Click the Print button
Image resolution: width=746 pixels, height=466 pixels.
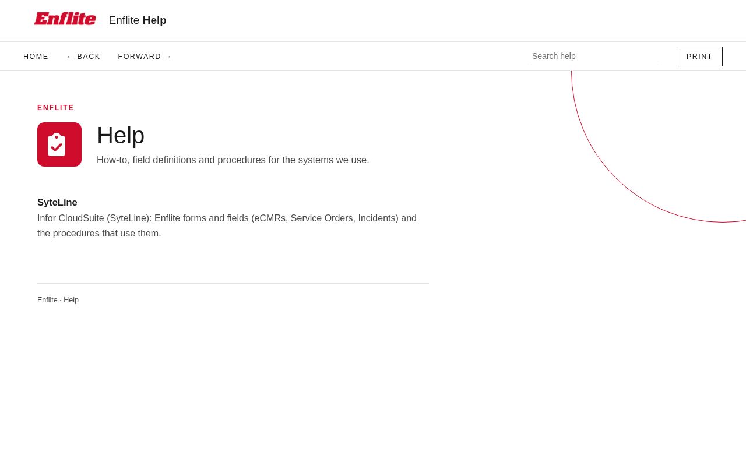699,57
